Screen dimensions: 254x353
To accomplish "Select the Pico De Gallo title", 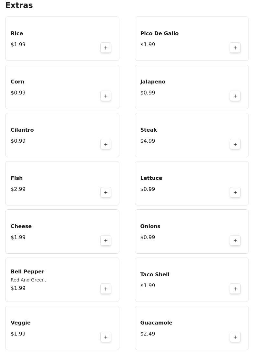I will click(159, 34).
